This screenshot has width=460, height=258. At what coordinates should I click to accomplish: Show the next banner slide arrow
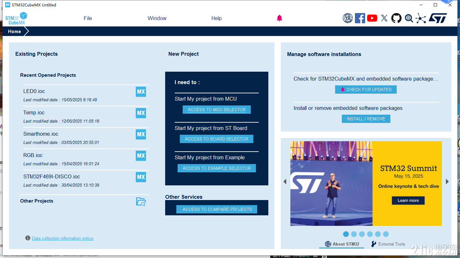447,182
